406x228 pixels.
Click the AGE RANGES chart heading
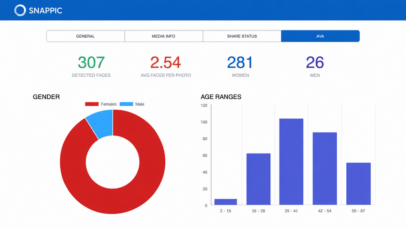click(x=221, y=97)
